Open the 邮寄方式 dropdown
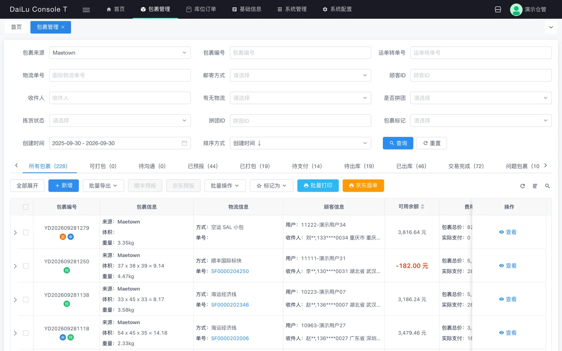This screenshot has width=562, height=351. (300, 75)
